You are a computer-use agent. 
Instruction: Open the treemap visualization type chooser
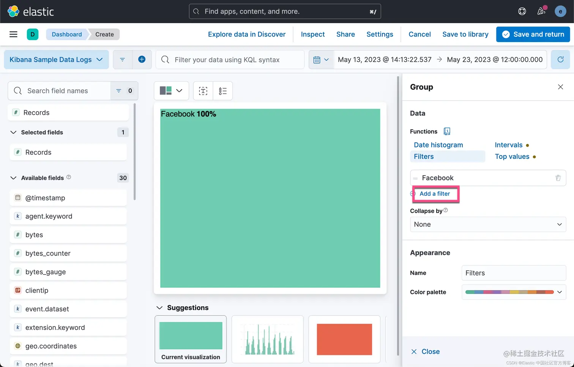click(171, 91)
